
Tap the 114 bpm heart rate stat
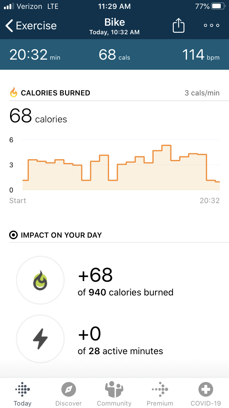coord(201,55)
